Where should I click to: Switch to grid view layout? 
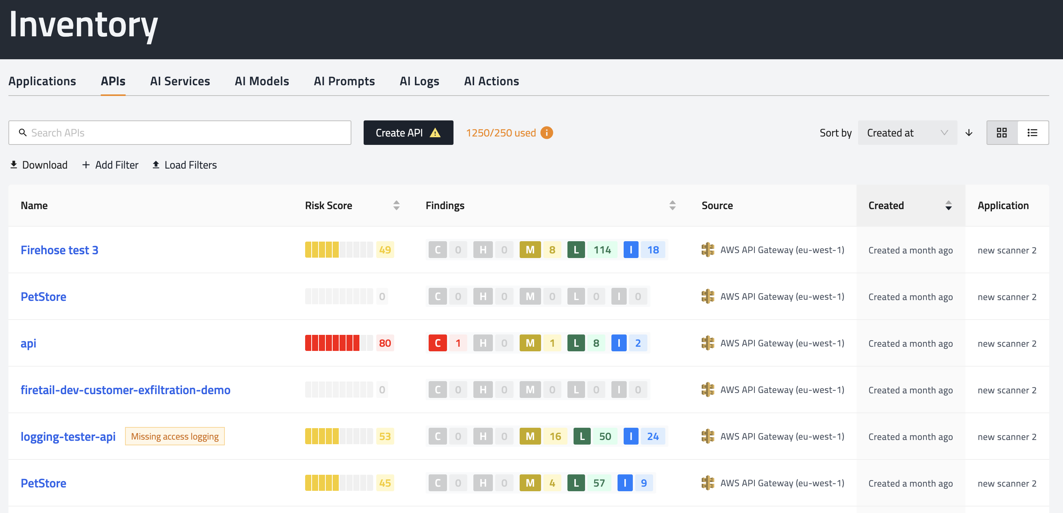click(x=1001, y=133)
